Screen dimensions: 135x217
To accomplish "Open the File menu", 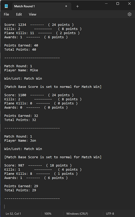I will 6,15.
